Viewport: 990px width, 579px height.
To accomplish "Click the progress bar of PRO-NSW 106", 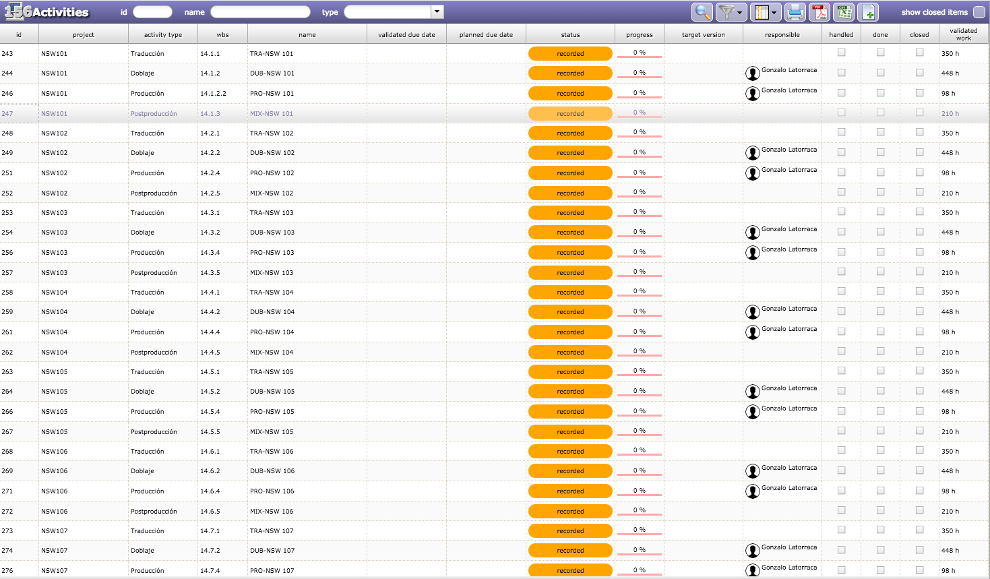I will [639, 491].
